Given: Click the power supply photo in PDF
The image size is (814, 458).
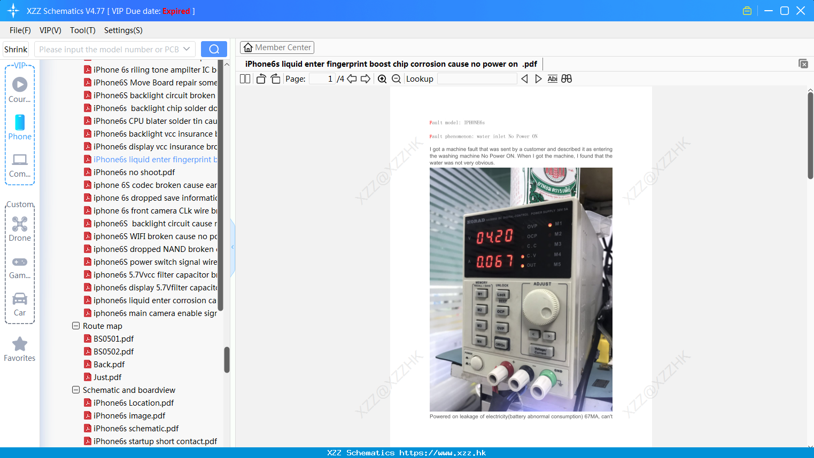Looking at the screenshot, I should [521, 289].
